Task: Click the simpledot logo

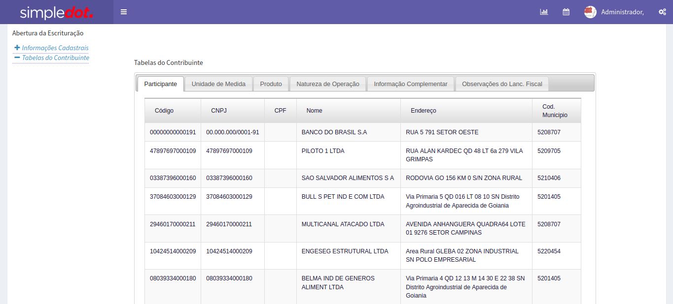Action: tap(56, 12)
